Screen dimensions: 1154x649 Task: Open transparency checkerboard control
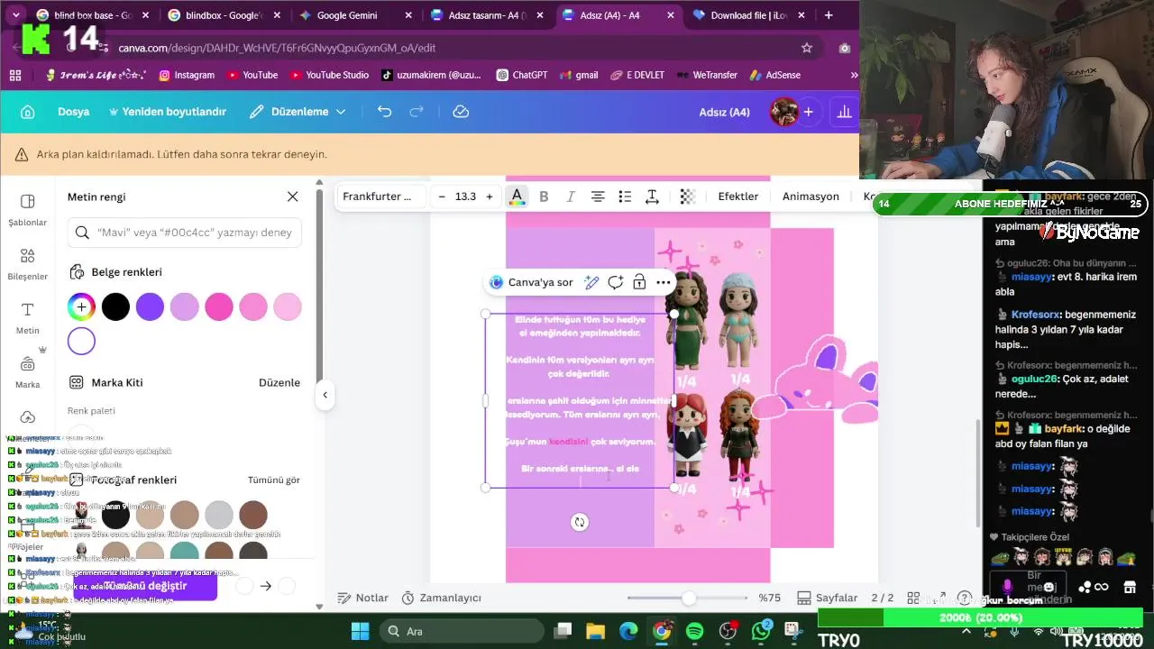coord(687,197)
